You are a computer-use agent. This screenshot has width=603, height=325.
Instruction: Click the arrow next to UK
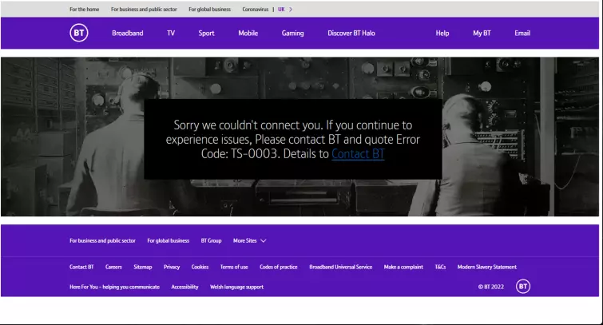pos(291,10)
